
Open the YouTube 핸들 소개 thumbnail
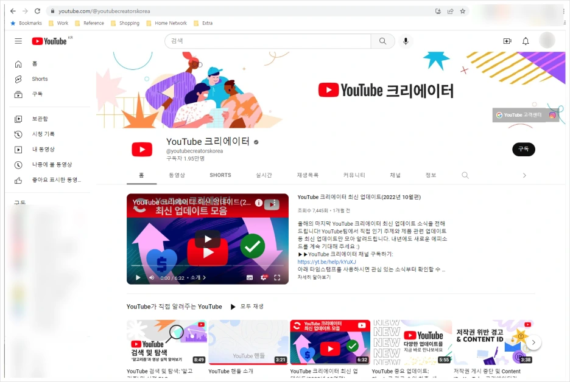tap(248, 342)
